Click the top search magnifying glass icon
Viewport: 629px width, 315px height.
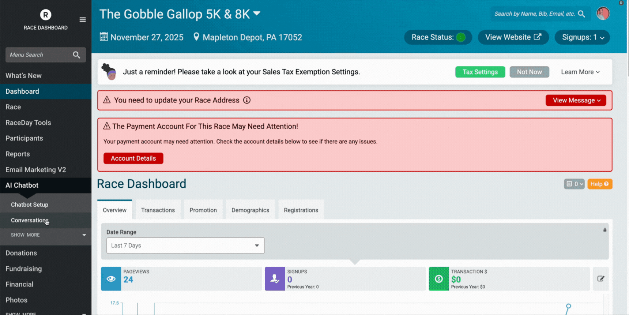point(581,14)
